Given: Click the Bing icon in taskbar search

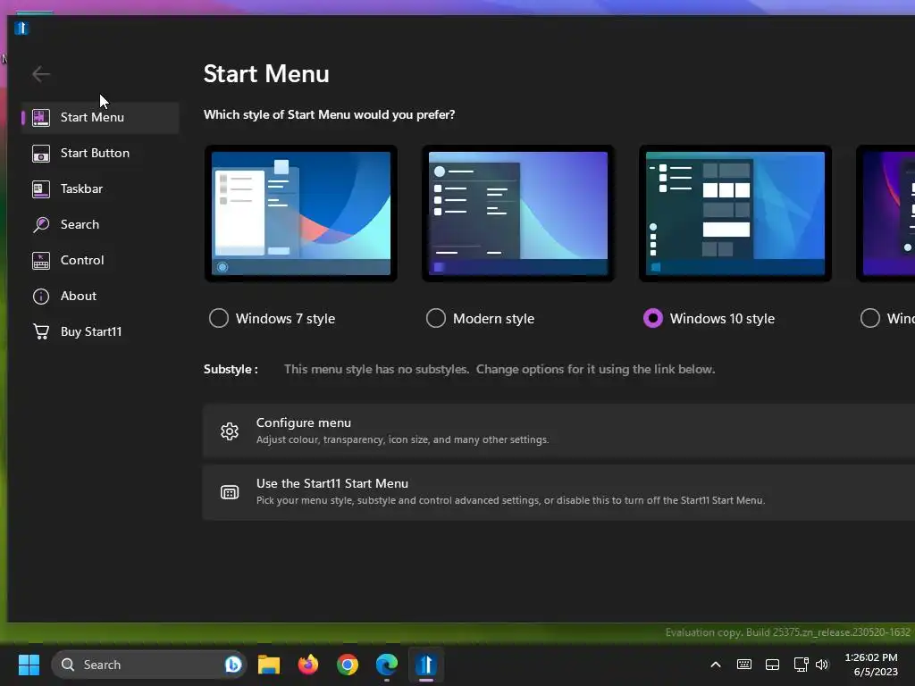Looking at the screenshot, I should click(233, 665).
